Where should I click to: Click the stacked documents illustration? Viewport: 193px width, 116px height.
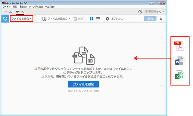(83, 56)
